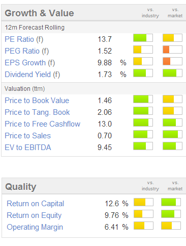Viewport: 186px width, 246px height.
Task: Open the Return on Capital link
Action: [x=36, y=204]
